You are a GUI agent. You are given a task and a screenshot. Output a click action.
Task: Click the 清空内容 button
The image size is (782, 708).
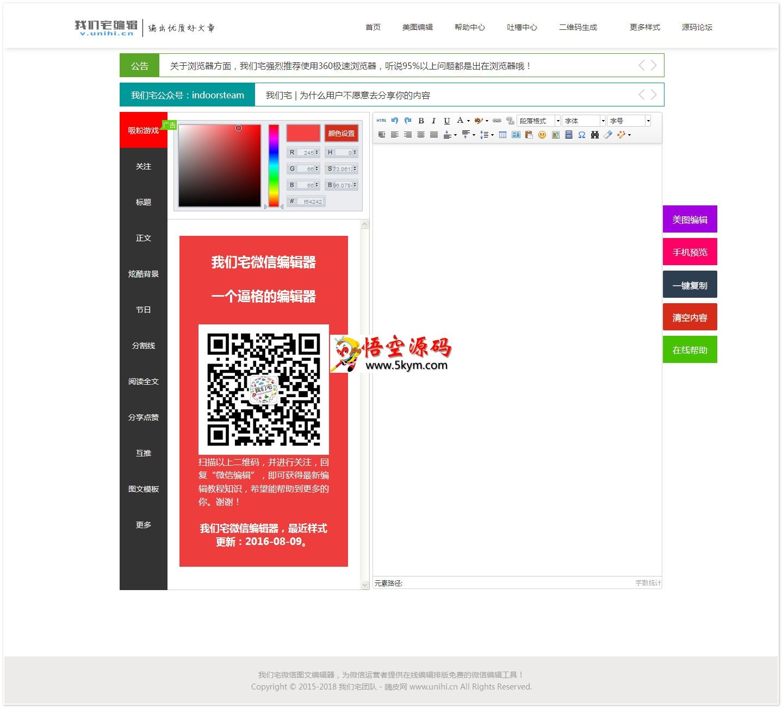point(690,317)
